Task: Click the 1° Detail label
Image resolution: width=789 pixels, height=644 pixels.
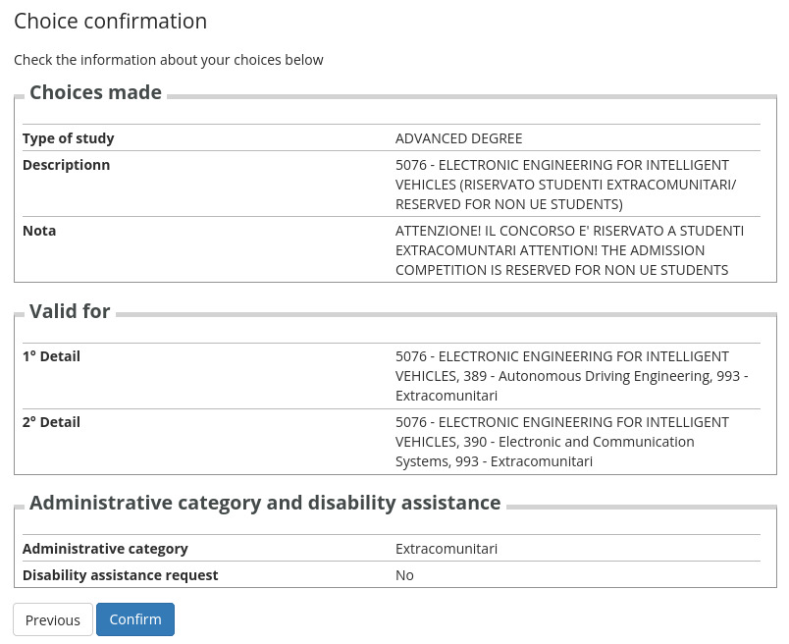Action: (x=51, y=356)
